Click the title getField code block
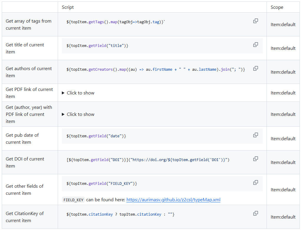Viewport: 301px width, 230px height. [x=97, y=46]
